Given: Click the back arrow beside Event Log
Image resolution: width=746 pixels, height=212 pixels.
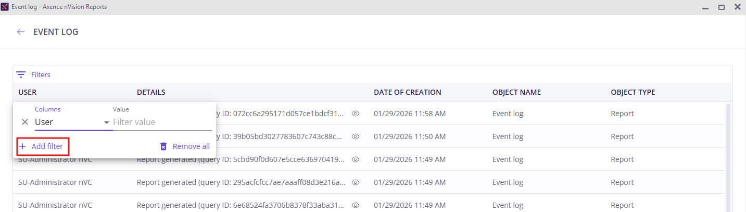Looking at the screenshot, I should pyautogui.click(x=21, y=32).
